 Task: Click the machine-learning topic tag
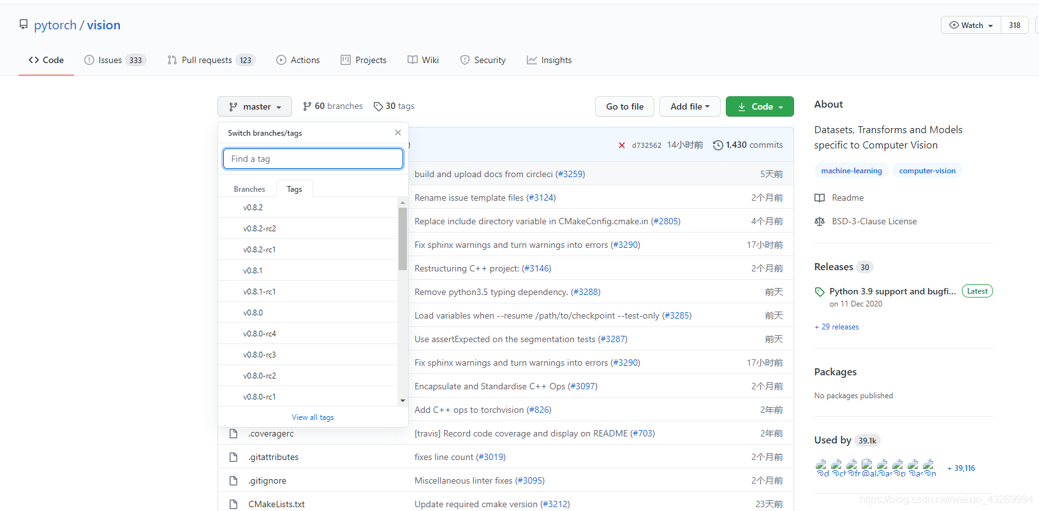851,171
